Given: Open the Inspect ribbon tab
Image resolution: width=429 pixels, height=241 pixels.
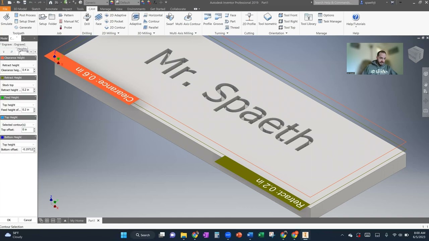Looking at the screenshot, I should (67, 9).
